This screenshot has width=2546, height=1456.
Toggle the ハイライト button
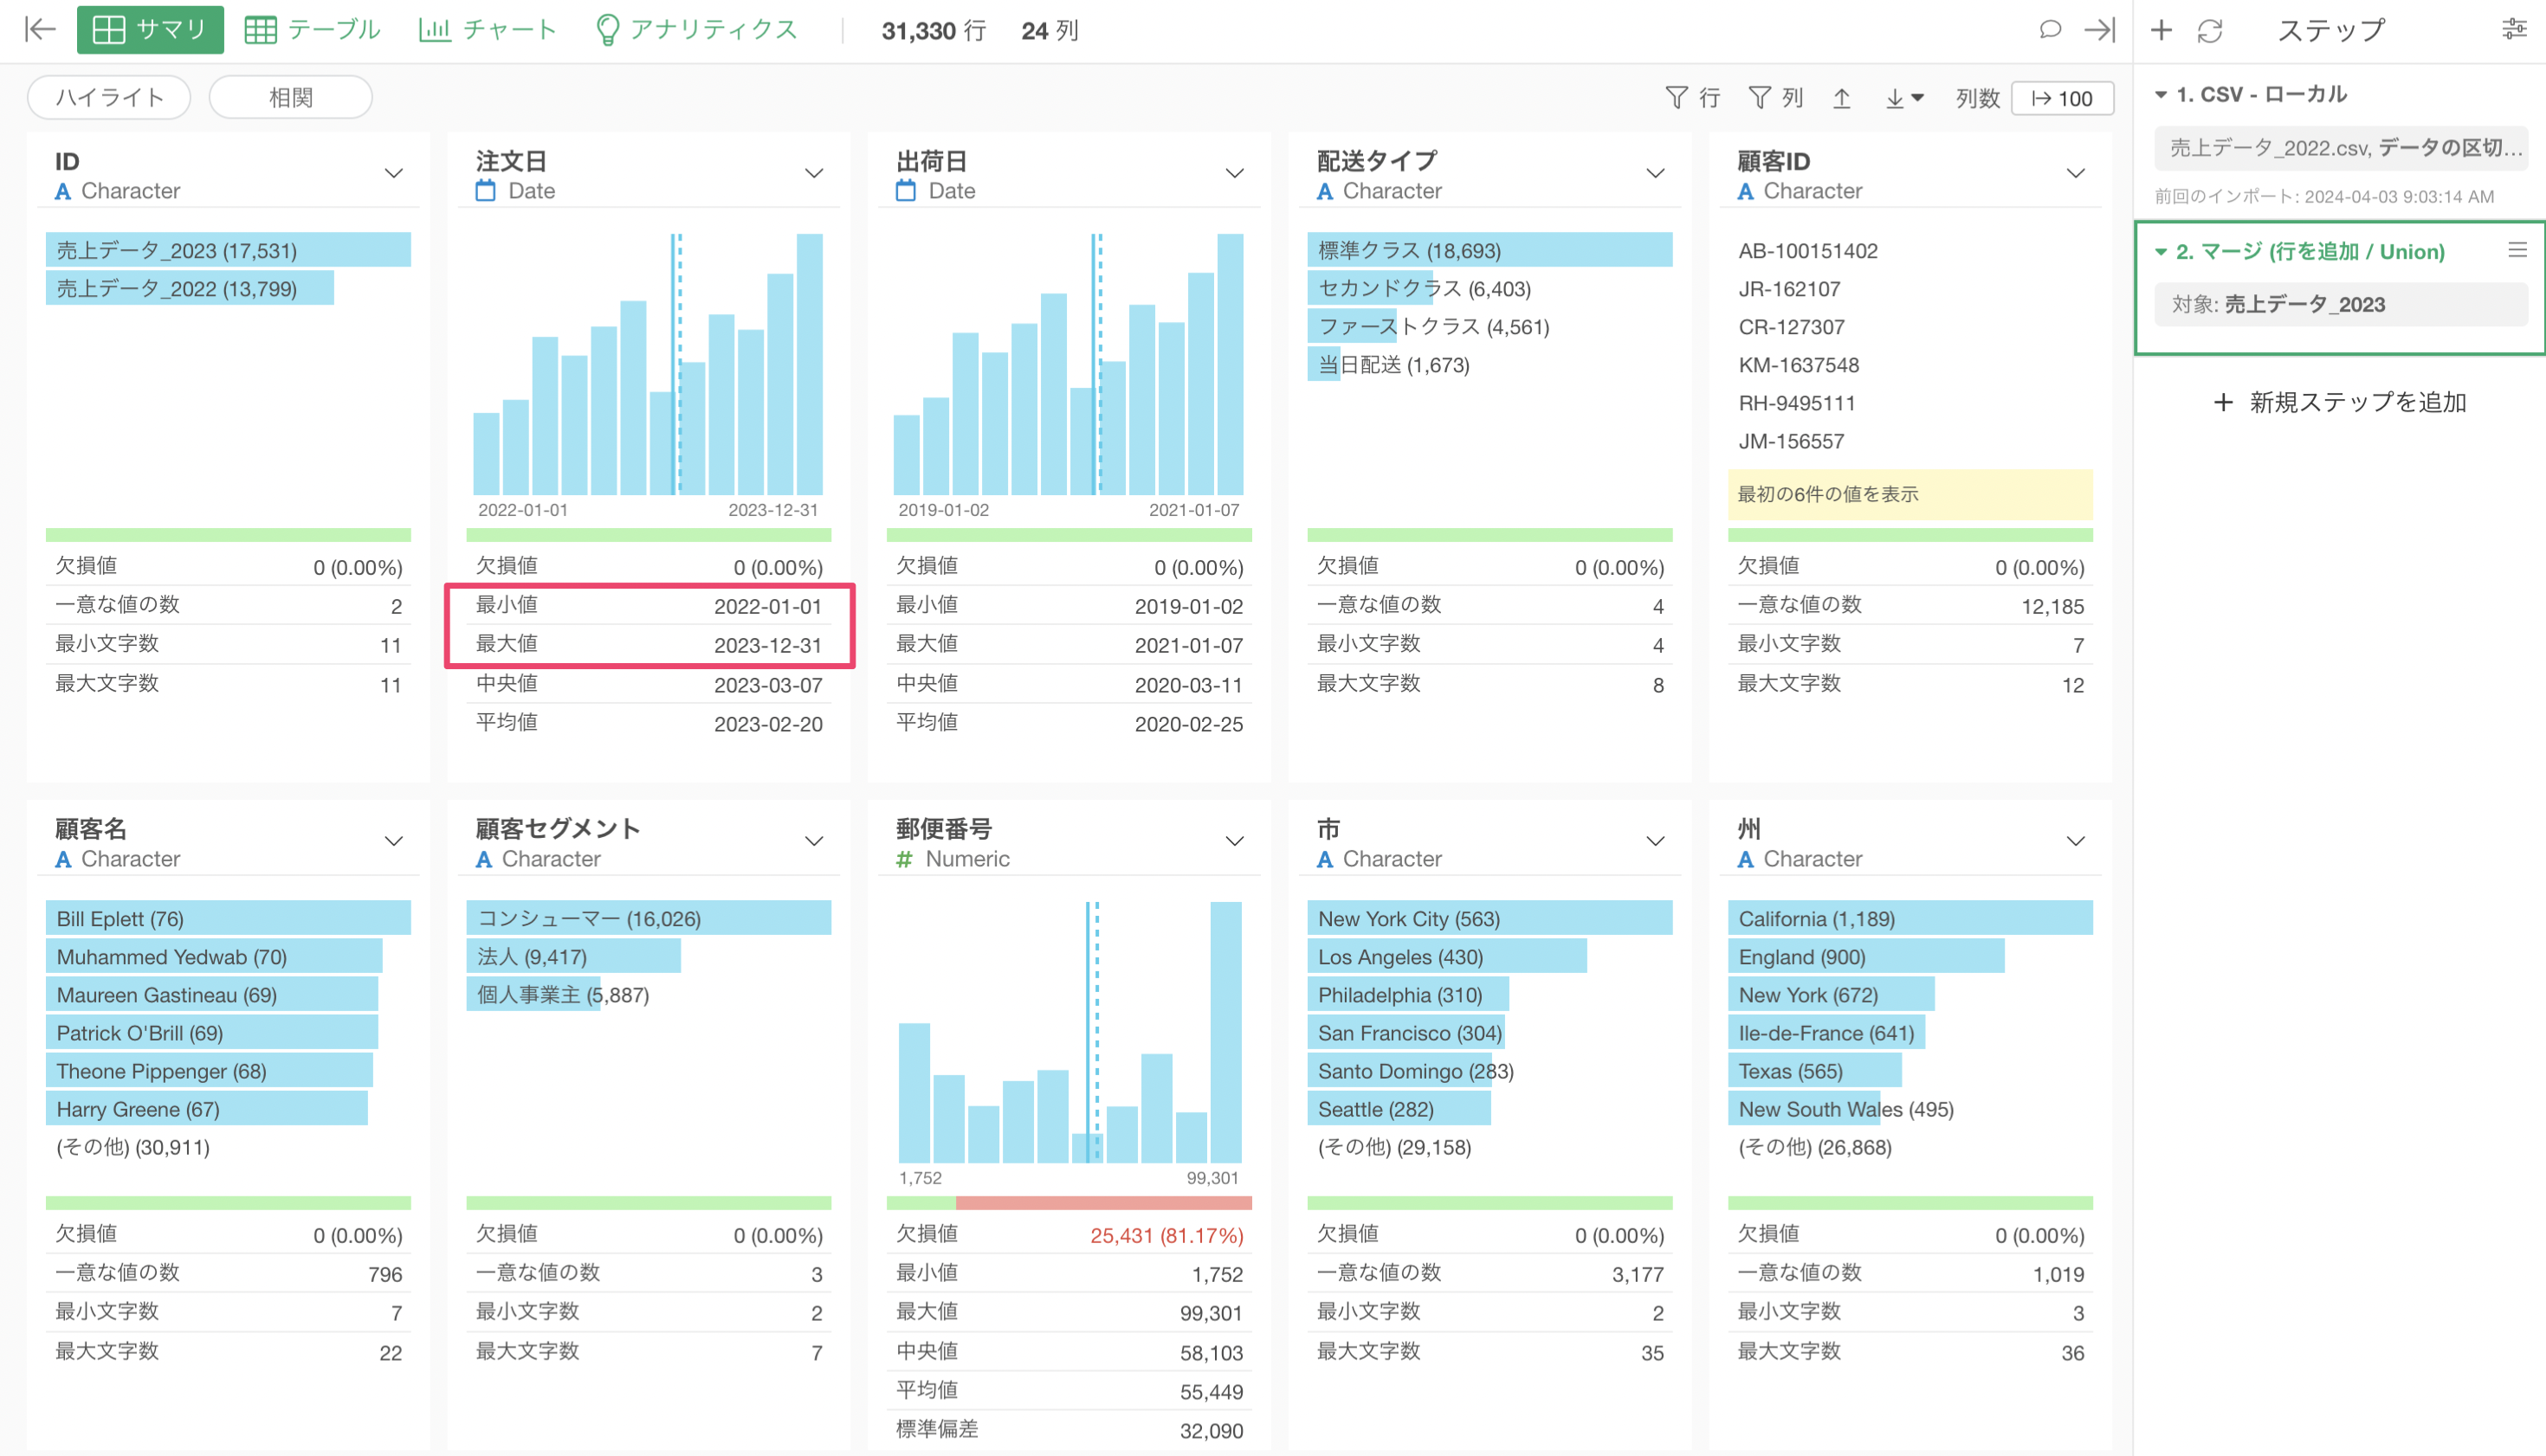pyautogui.click(x=109, y=97)
